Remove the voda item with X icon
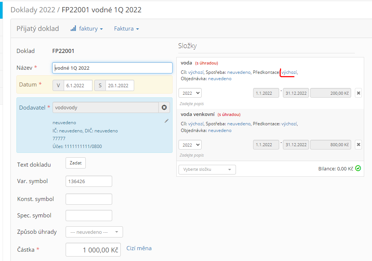Image resolution: width=372 pixels, height=261 pixels. tap(359, 93)
